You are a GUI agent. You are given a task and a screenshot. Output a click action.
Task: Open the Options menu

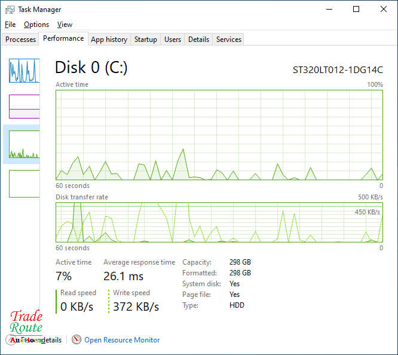36,25
